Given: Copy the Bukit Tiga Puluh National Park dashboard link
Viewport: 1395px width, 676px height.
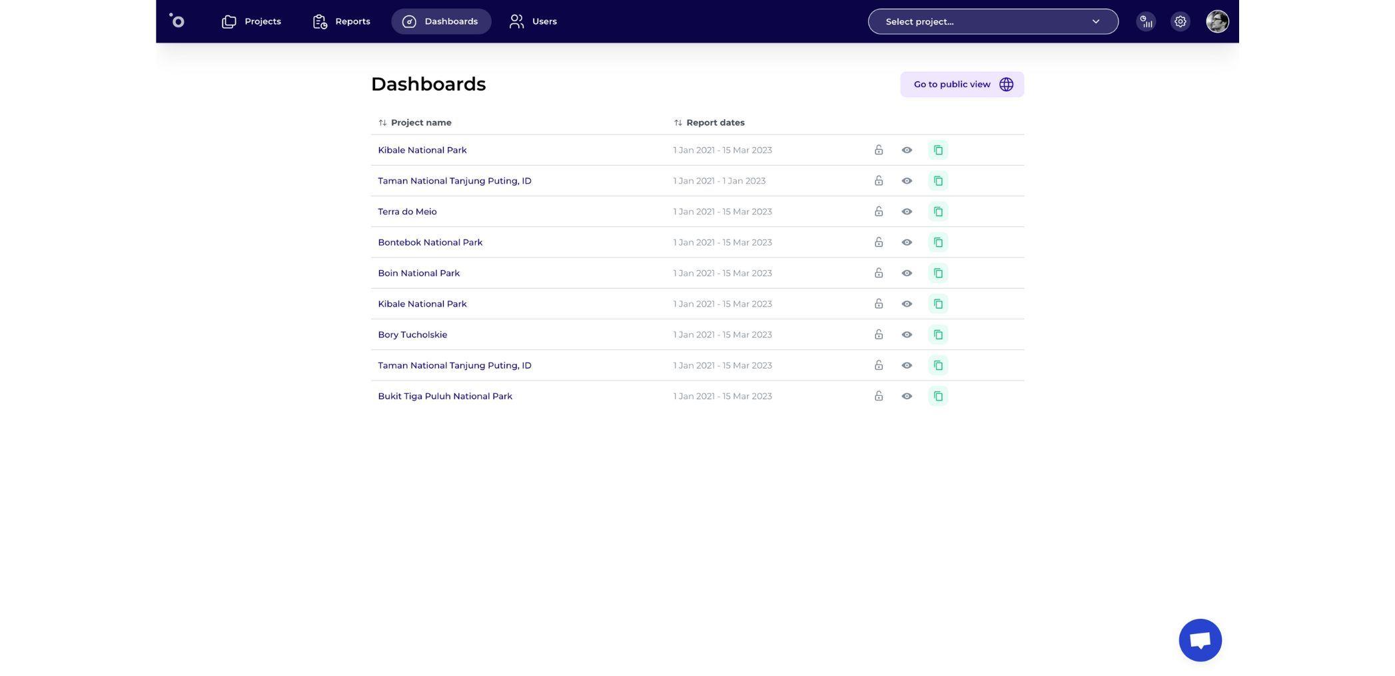Looking at the screenshot, I should (x=938, y=396).
